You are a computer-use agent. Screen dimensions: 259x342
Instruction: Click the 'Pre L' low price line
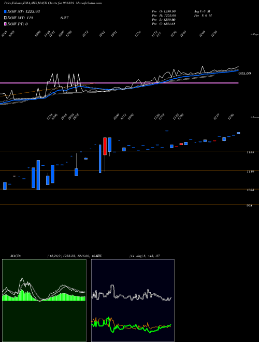(x=164, y=20)
